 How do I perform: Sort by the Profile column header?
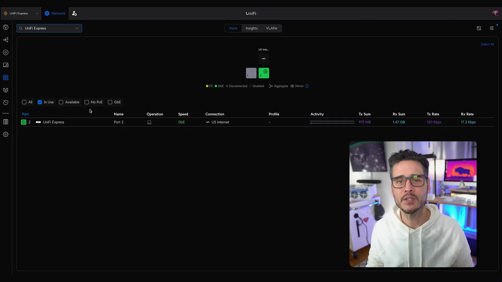(274, 114)
